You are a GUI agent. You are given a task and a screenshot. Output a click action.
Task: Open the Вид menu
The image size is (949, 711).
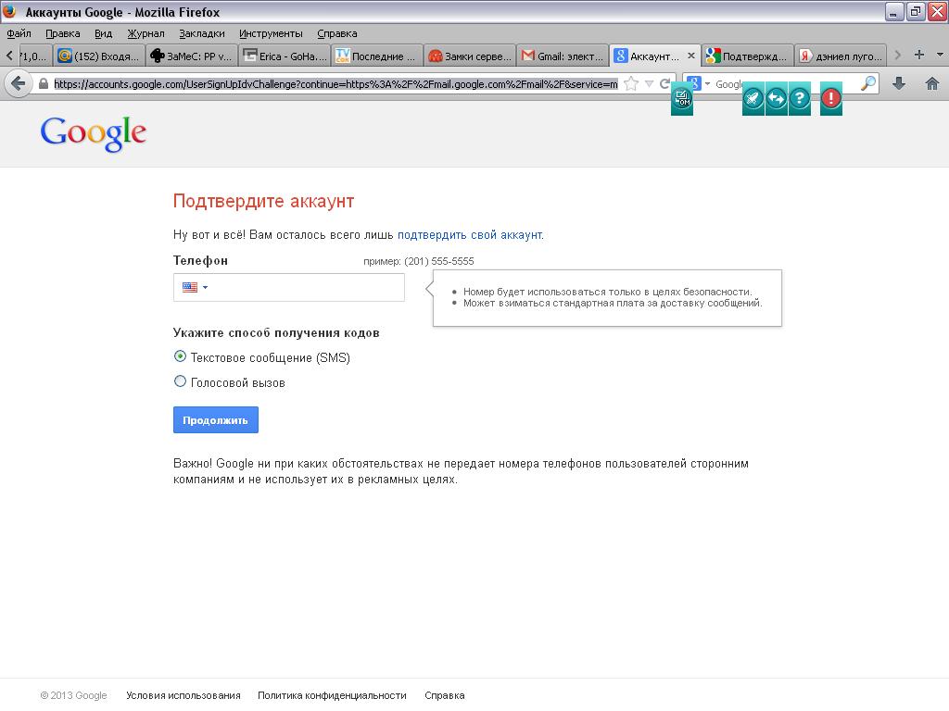(x=104, y=33)
